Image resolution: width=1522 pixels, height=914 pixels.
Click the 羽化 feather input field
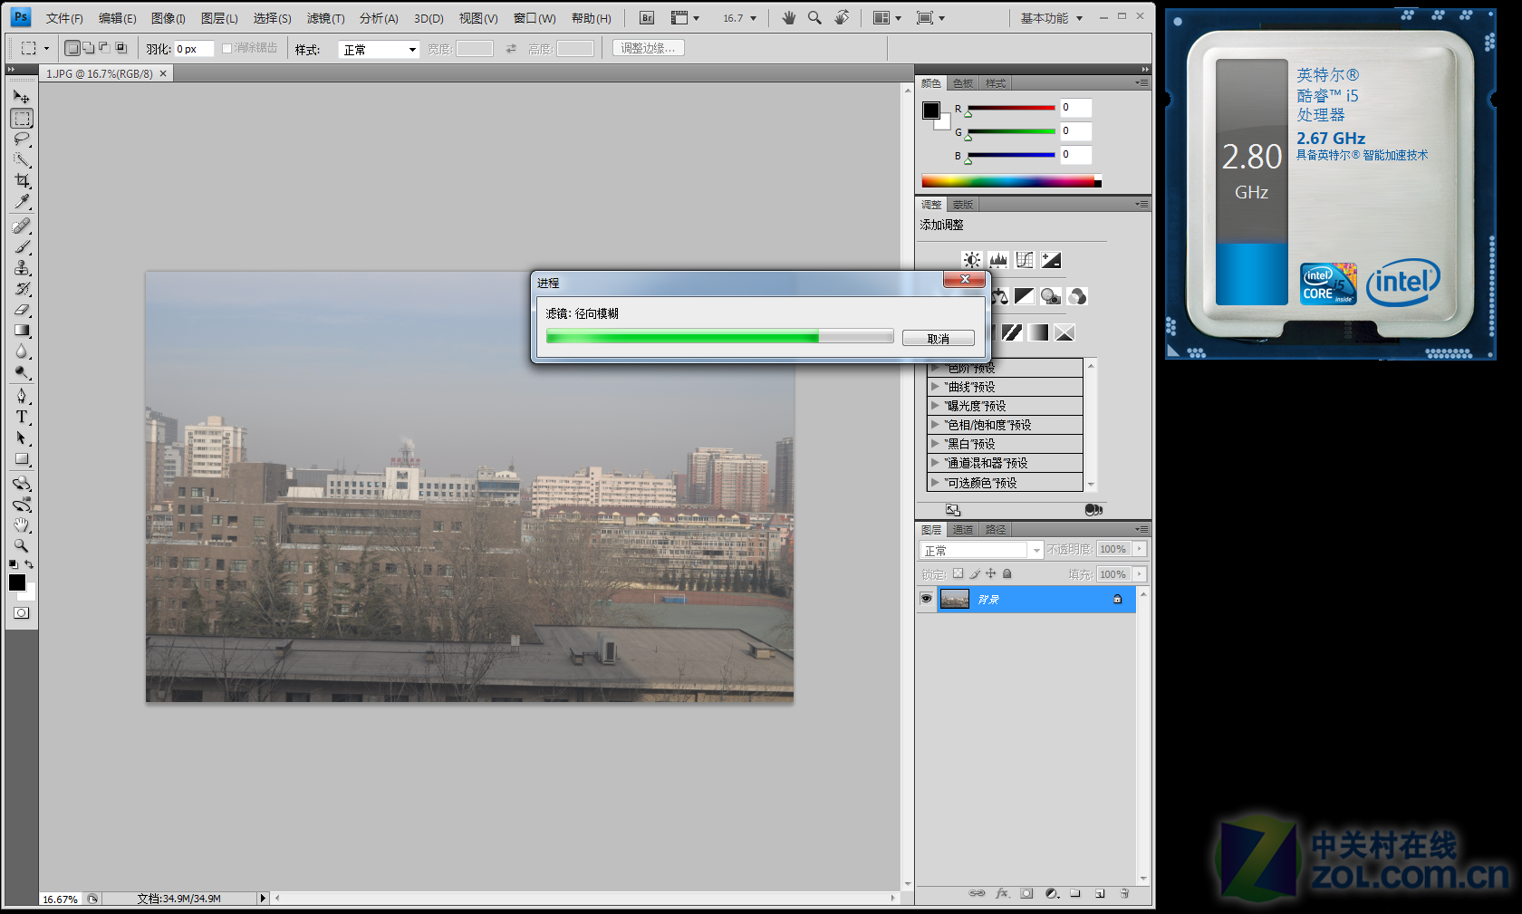[194, 49]
